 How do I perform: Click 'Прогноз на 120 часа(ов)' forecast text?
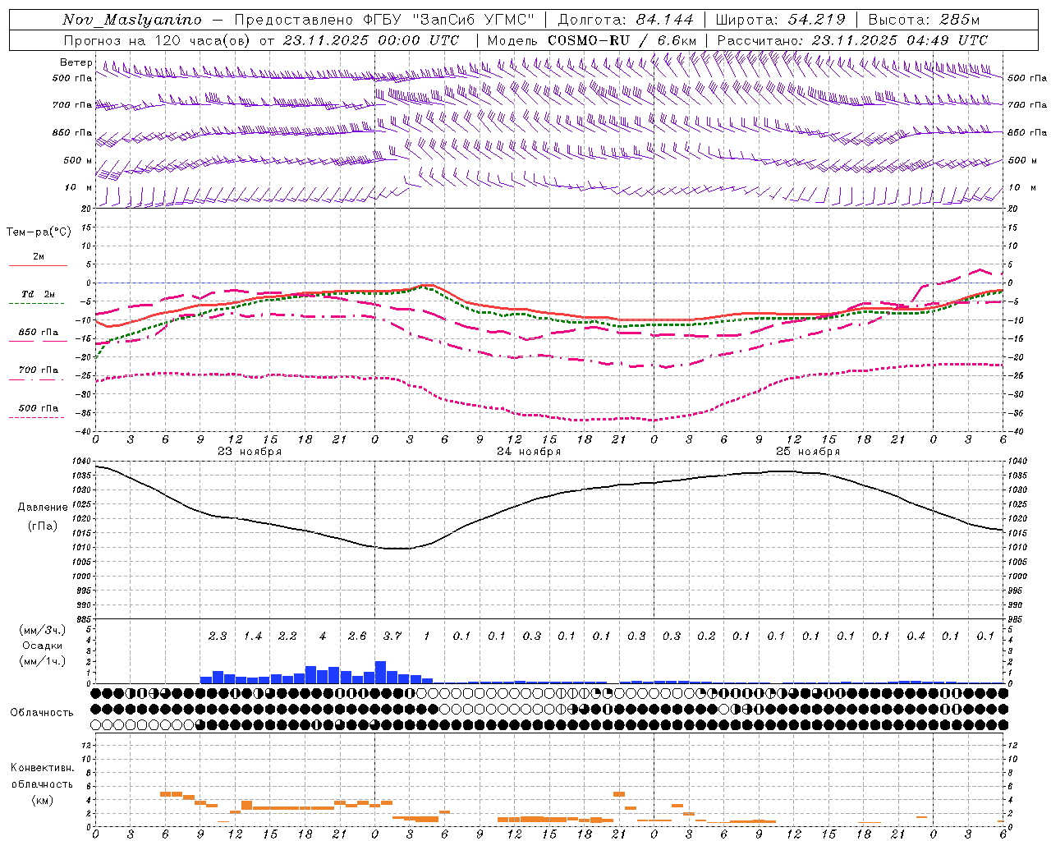coord(158,40)
